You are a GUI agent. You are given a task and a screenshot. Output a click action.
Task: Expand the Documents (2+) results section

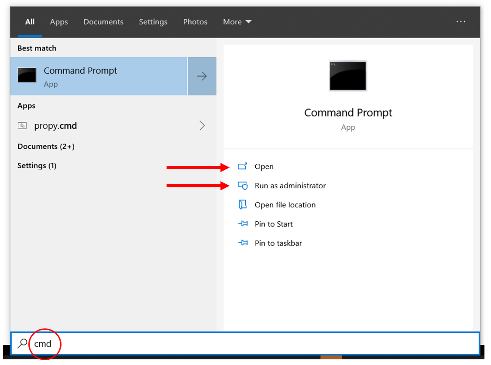[x=46, y=146]
